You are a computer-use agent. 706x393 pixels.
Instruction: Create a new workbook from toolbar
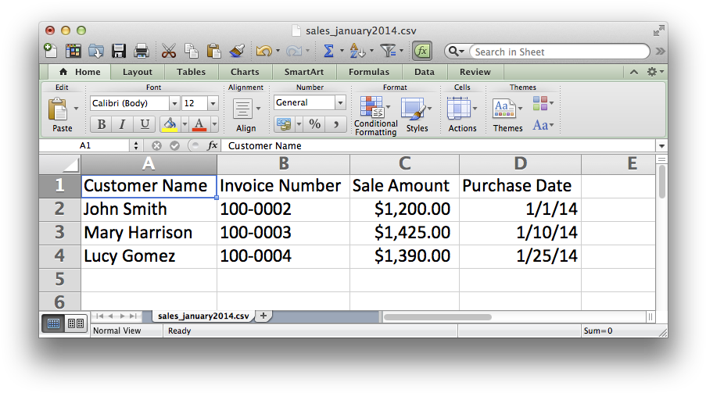(50, 51)
